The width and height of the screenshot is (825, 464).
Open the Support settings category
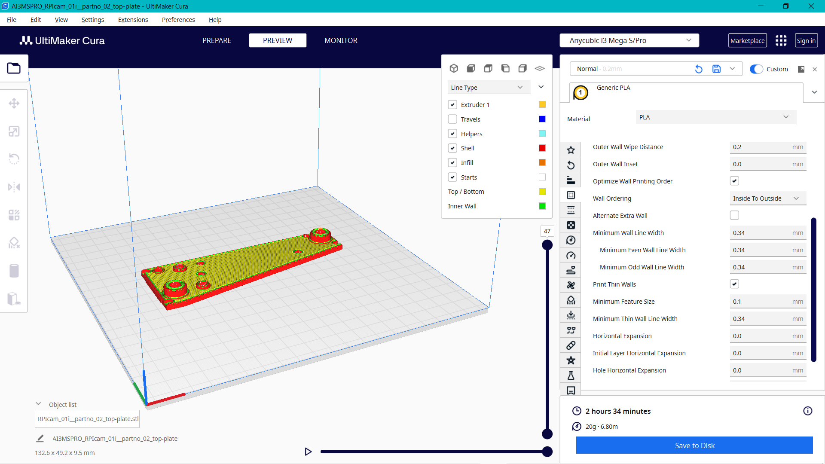[x=571, y=300]
